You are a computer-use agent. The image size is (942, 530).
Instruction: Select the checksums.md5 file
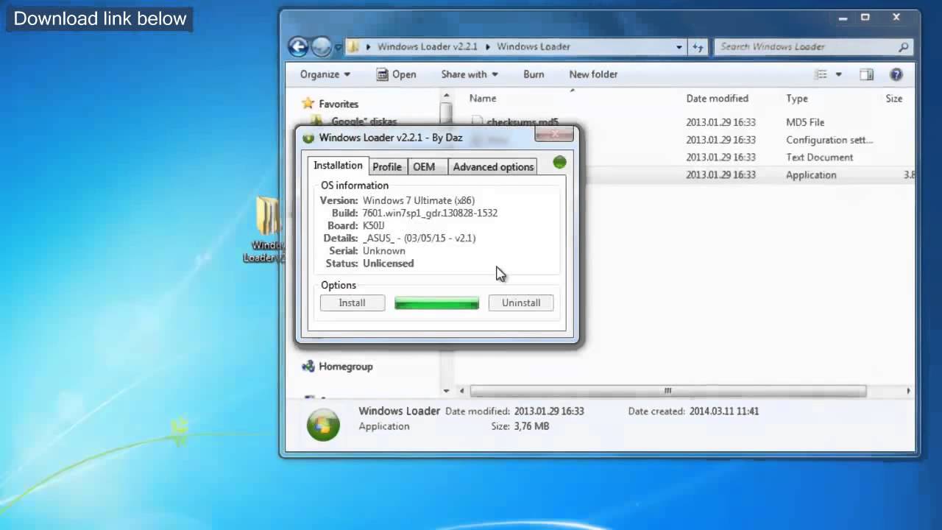click(523, 122)
